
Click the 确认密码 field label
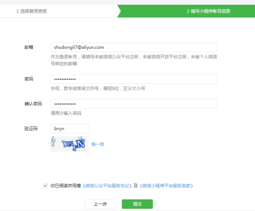click(33, 103)
